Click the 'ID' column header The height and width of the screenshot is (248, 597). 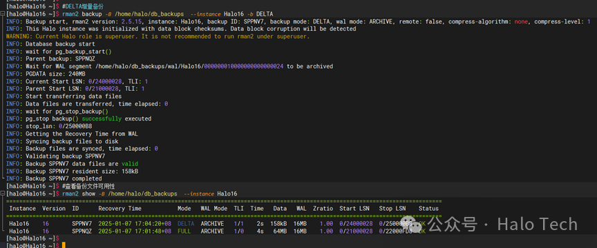coord(75,209)
